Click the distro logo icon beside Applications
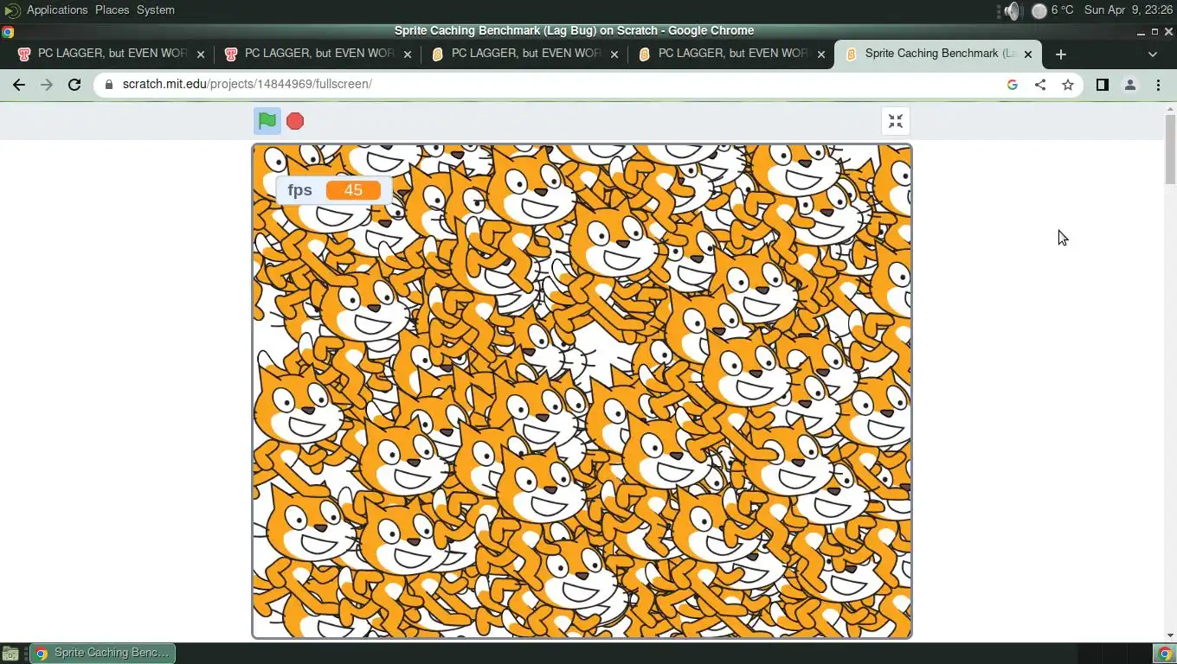The height and width of the screenshot is (664, 1177). click(12, 10)
